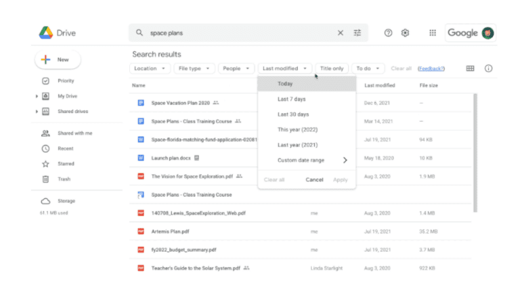Open Shared with me in sidebar

coord(75,133)
